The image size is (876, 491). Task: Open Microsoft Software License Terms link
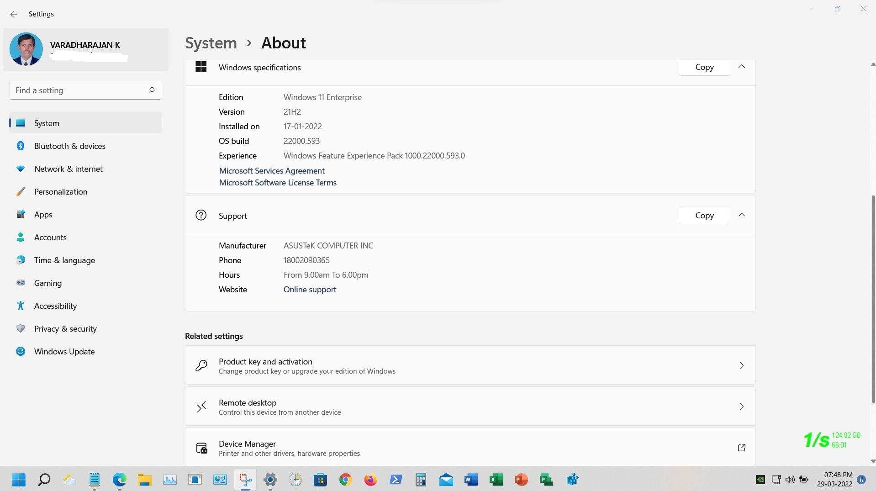pyautogui.click(x=278, y=182)
